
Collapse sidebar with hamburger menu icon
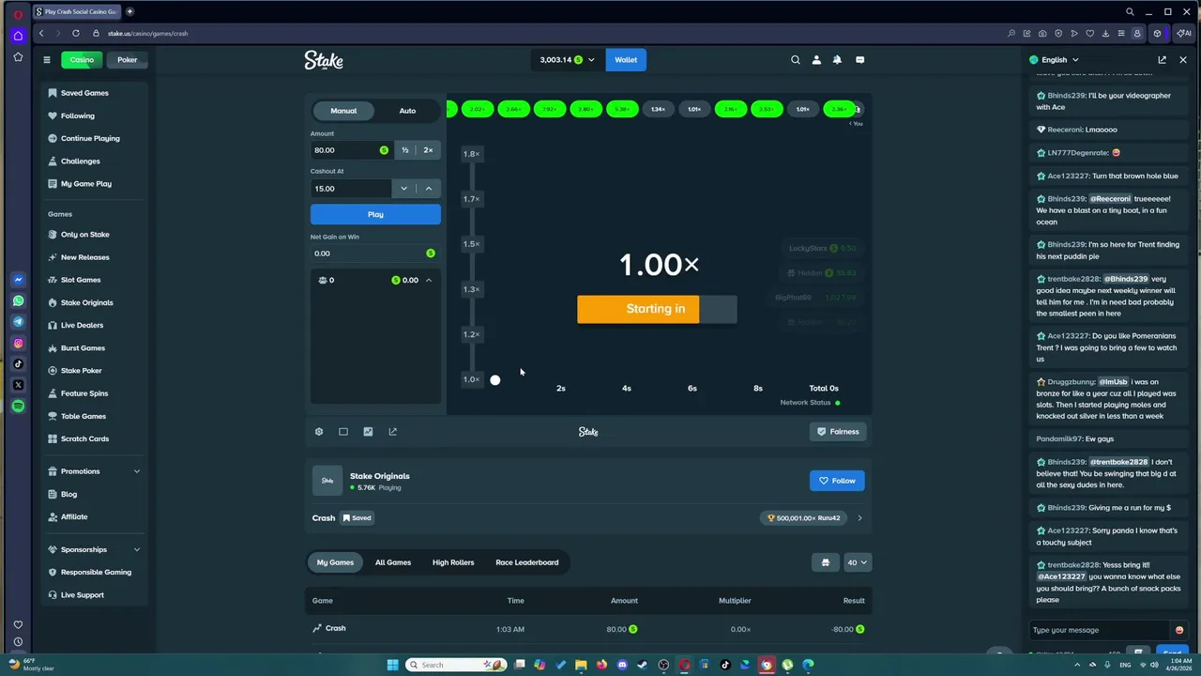[x=46, y=60]
